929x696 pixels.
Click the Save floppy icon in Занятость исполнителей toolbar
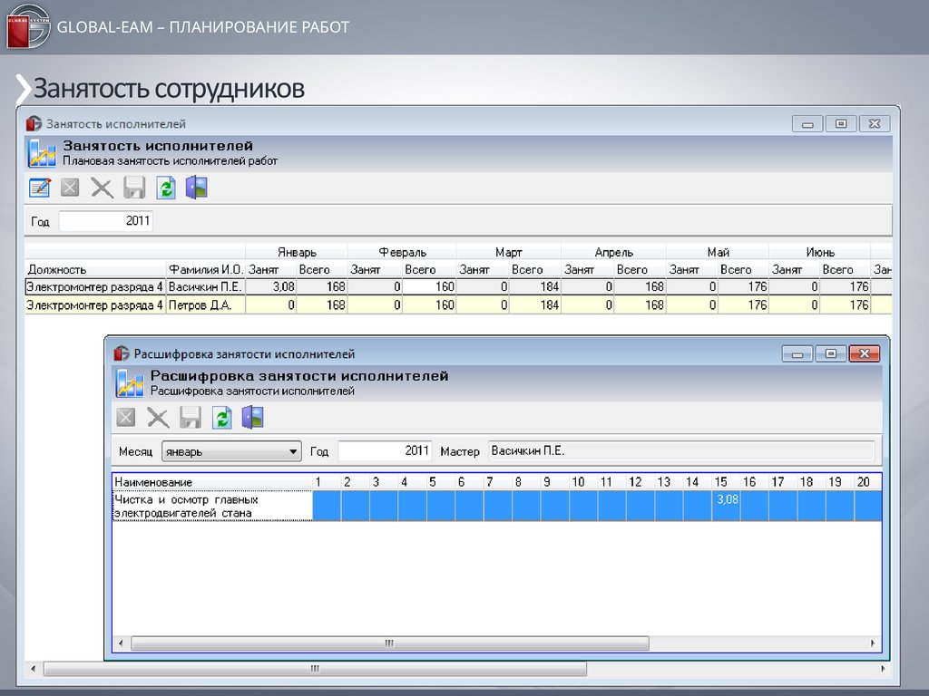[x=134, y=188]
